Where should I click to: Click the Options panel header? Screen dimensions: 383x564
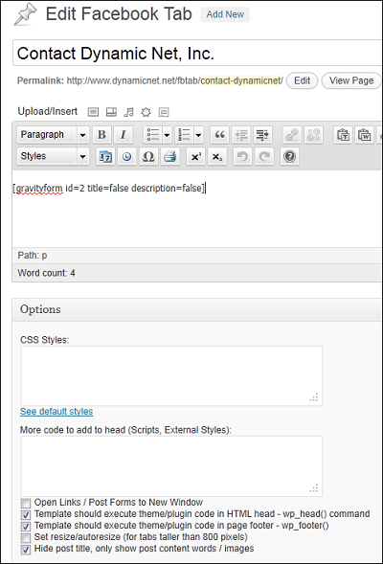coord(196,309)
